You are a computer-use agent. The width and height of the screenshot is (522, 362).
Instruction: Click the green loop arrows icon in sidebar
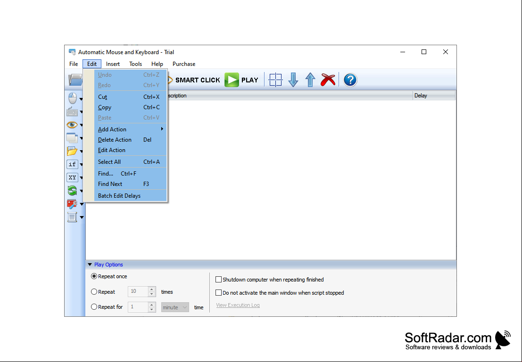click(x=72, y=191)
